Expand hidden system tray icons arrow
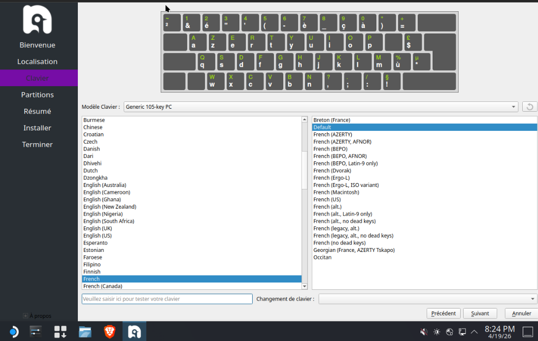Screen dimensions: 538x341 pos(474,332)
